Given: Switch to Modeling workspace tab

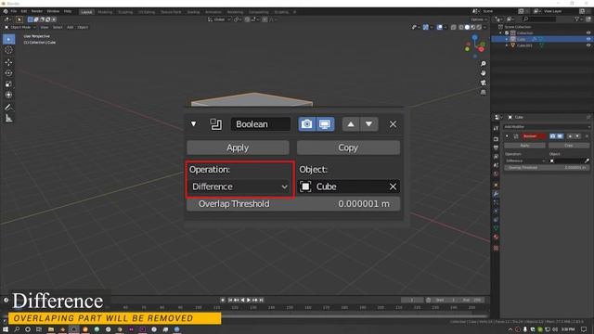Looking at the screenshot, I should point(105,12).
